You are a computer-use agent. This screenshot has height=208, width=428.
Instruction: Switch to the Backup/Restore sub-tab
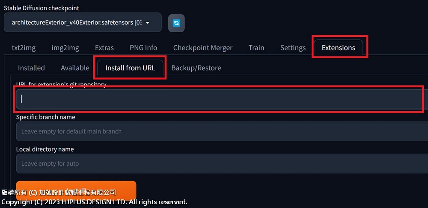coord(196,68)
